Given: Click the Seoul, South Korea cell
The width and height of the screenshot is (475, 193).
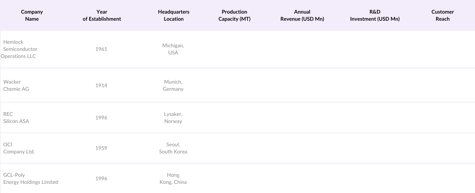Looking at the screenshot, I should tap(173, 148).
